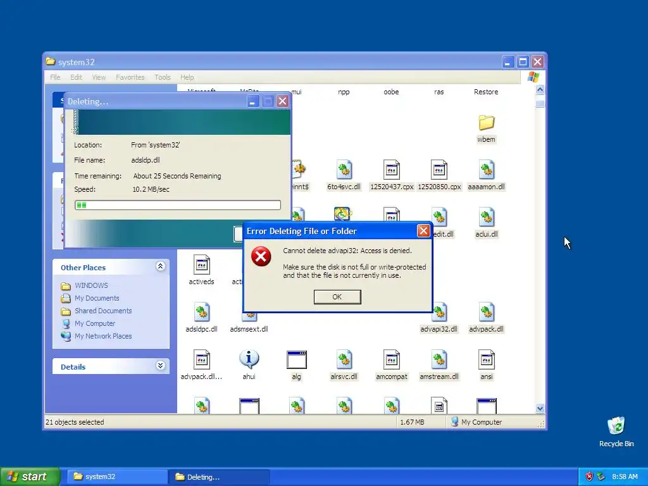Select the alg application icon
Image resolution: width=648 pixels, height=486 pixels.
296,360
